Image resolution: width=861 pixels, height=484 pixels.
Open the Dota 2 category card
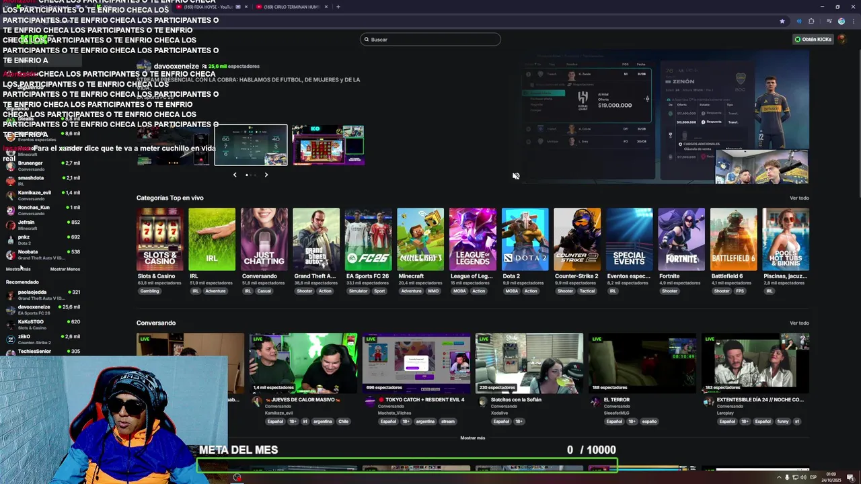(x=525, y=239)
